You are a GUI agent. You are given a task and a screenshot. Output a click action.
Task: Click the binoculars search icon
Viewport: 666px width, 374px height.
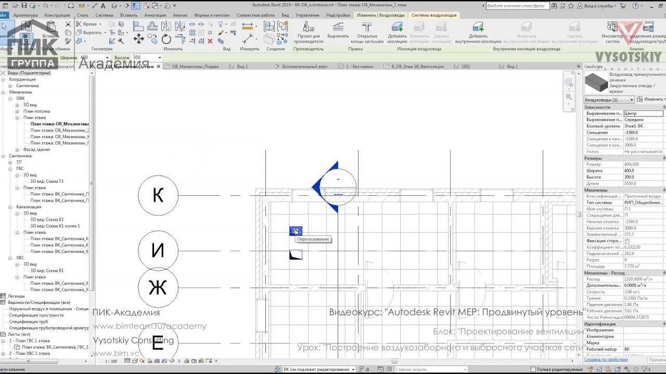click(x=554, y=6)
